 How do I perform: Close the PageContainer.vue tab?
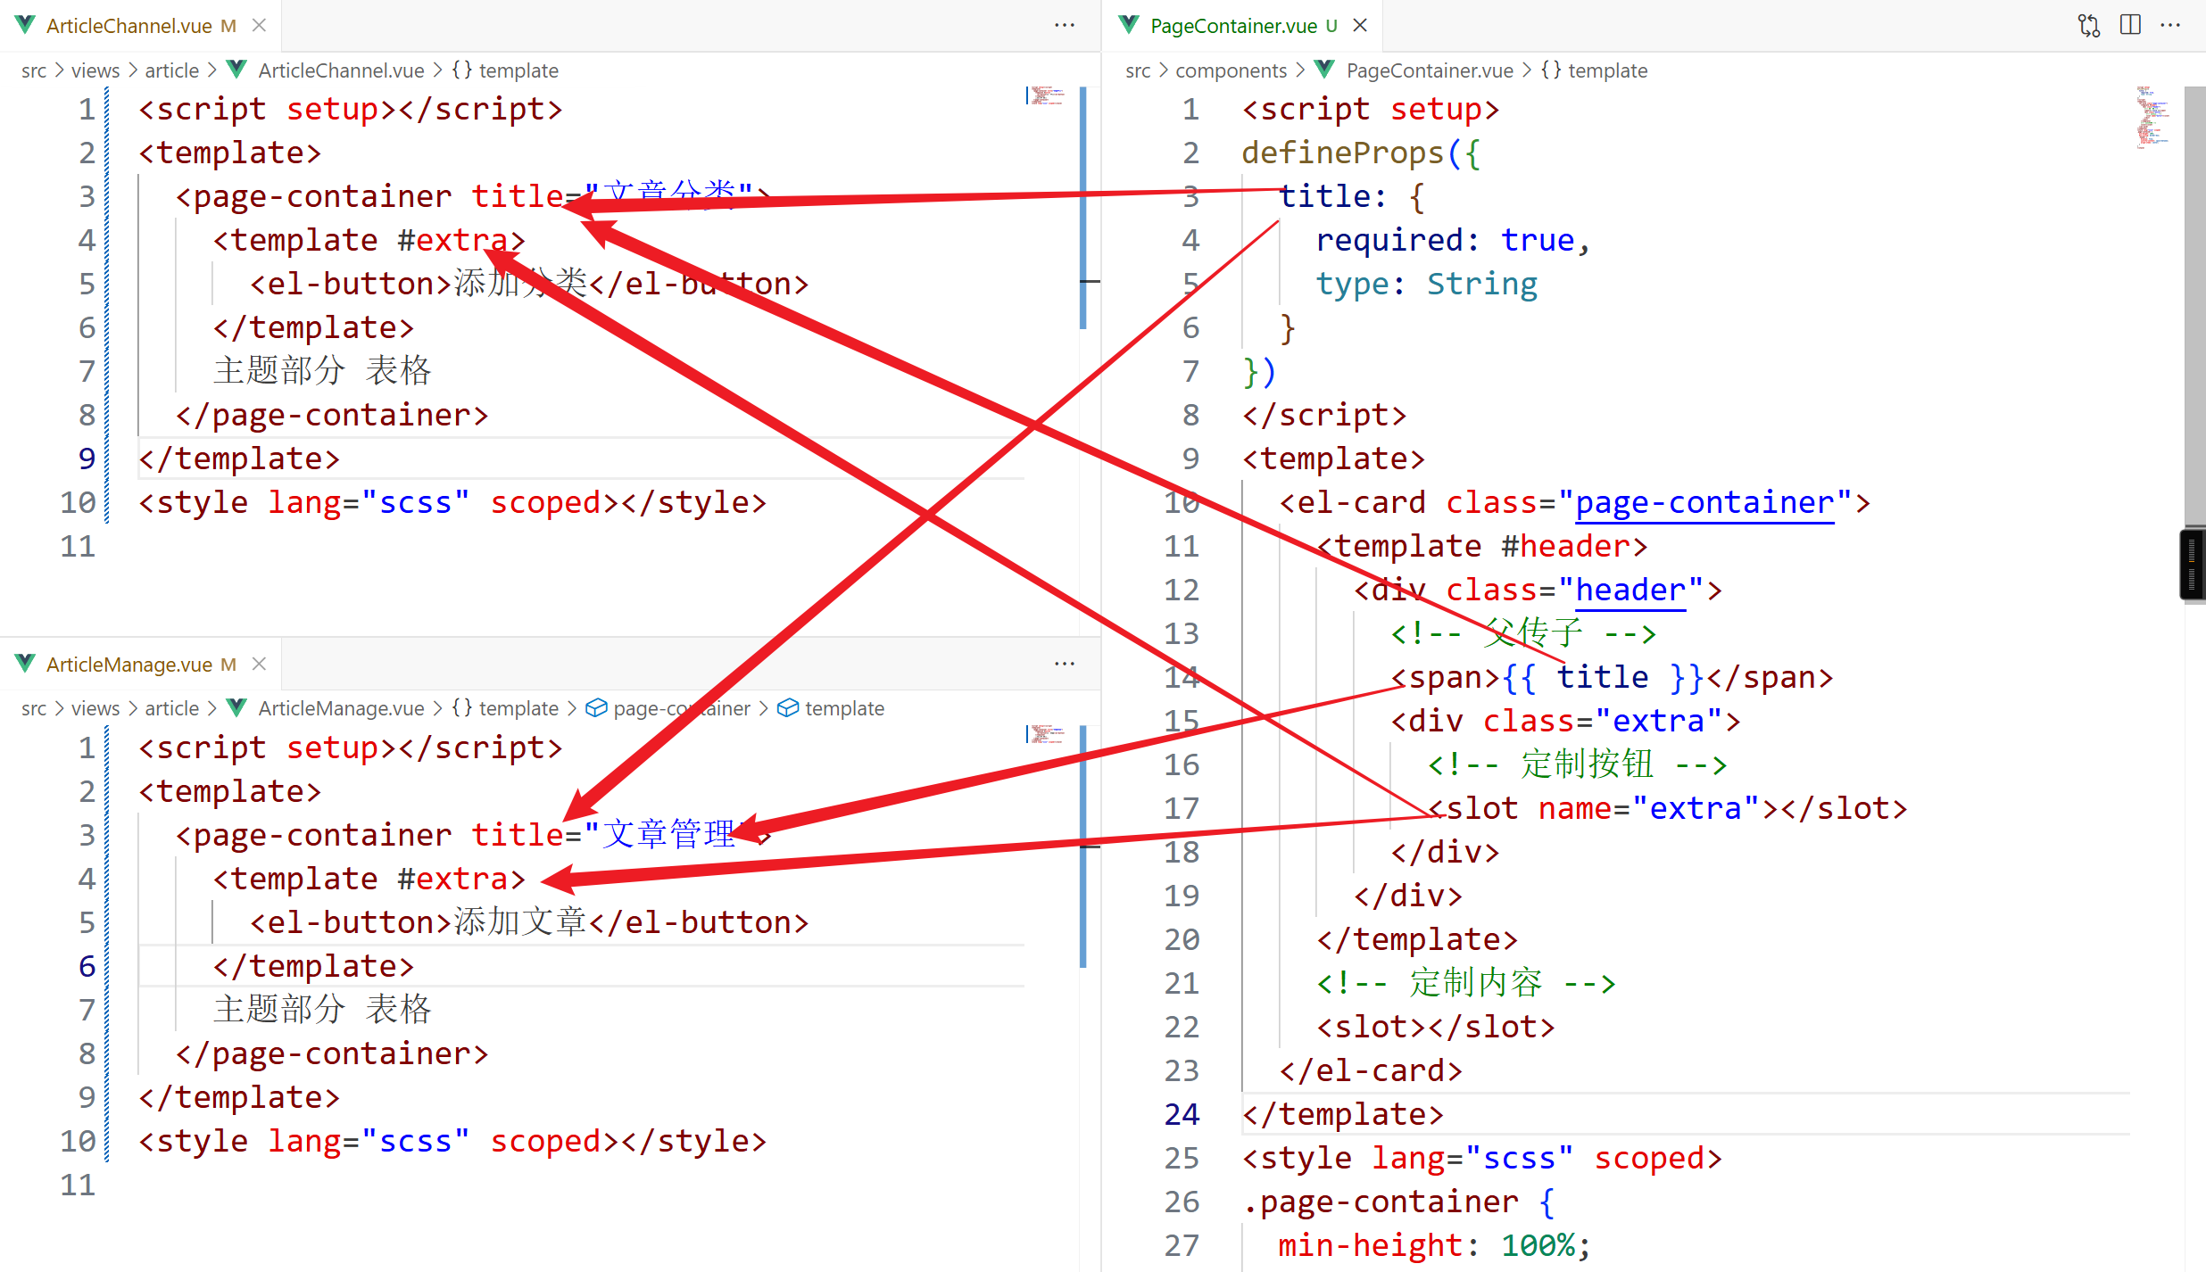tap(1360, 25)
